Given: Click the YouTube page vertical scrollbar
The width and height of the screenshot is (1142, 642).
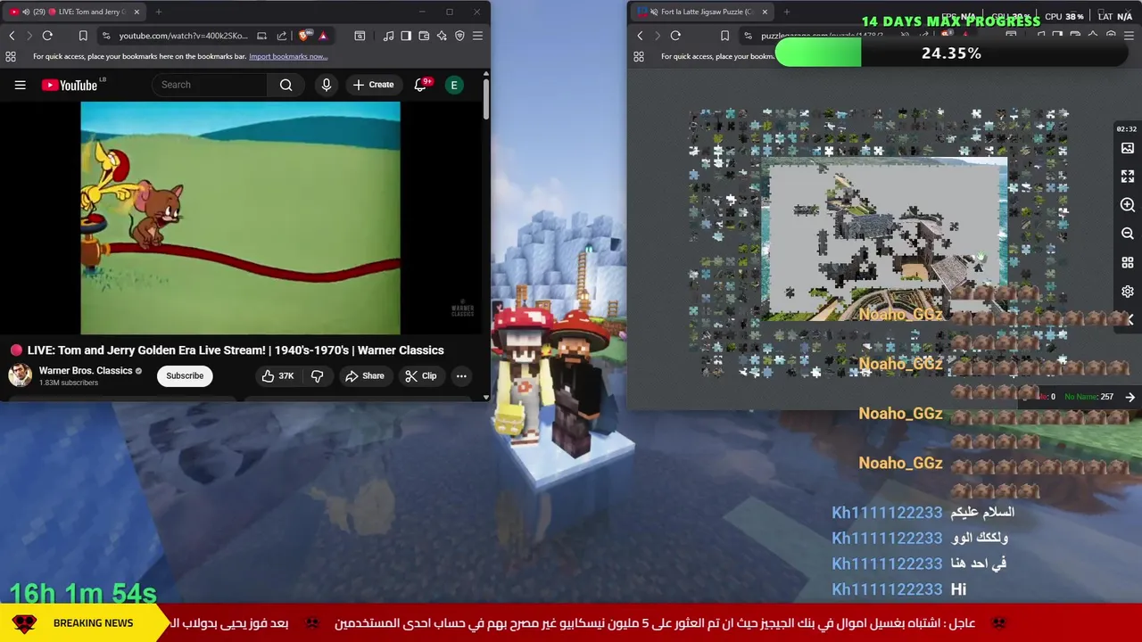Looking at the screenshot, I should click(x=485, y=100).
